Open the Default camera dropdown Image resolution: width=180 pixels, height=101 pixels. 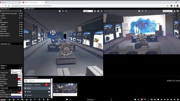[x=88, y=11]
